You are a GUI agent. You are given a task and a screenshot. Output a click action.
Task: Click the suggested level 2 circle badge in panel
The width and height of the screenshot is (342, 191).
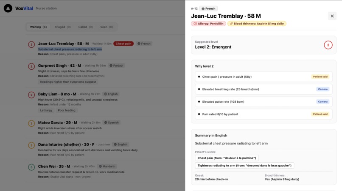[328, 45]
